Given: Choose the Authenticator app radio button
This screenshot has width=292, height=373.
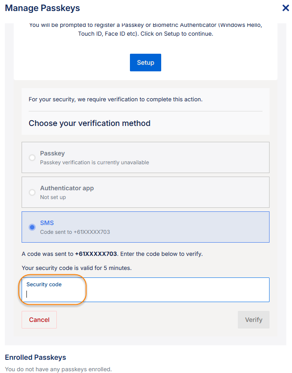Looking at the screenshot, I should pyautogui.click(x=32, y=192).
